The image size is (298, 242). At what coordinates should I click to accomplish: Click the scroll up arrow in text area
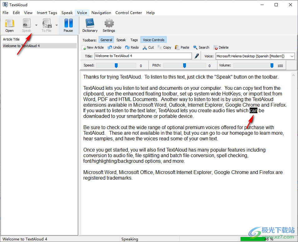[x=293, y=75]
